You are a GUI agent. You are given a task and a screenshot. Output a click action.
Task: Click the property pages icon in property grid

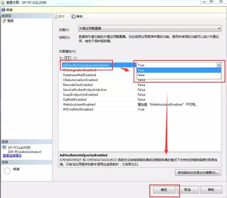(75, 58)
